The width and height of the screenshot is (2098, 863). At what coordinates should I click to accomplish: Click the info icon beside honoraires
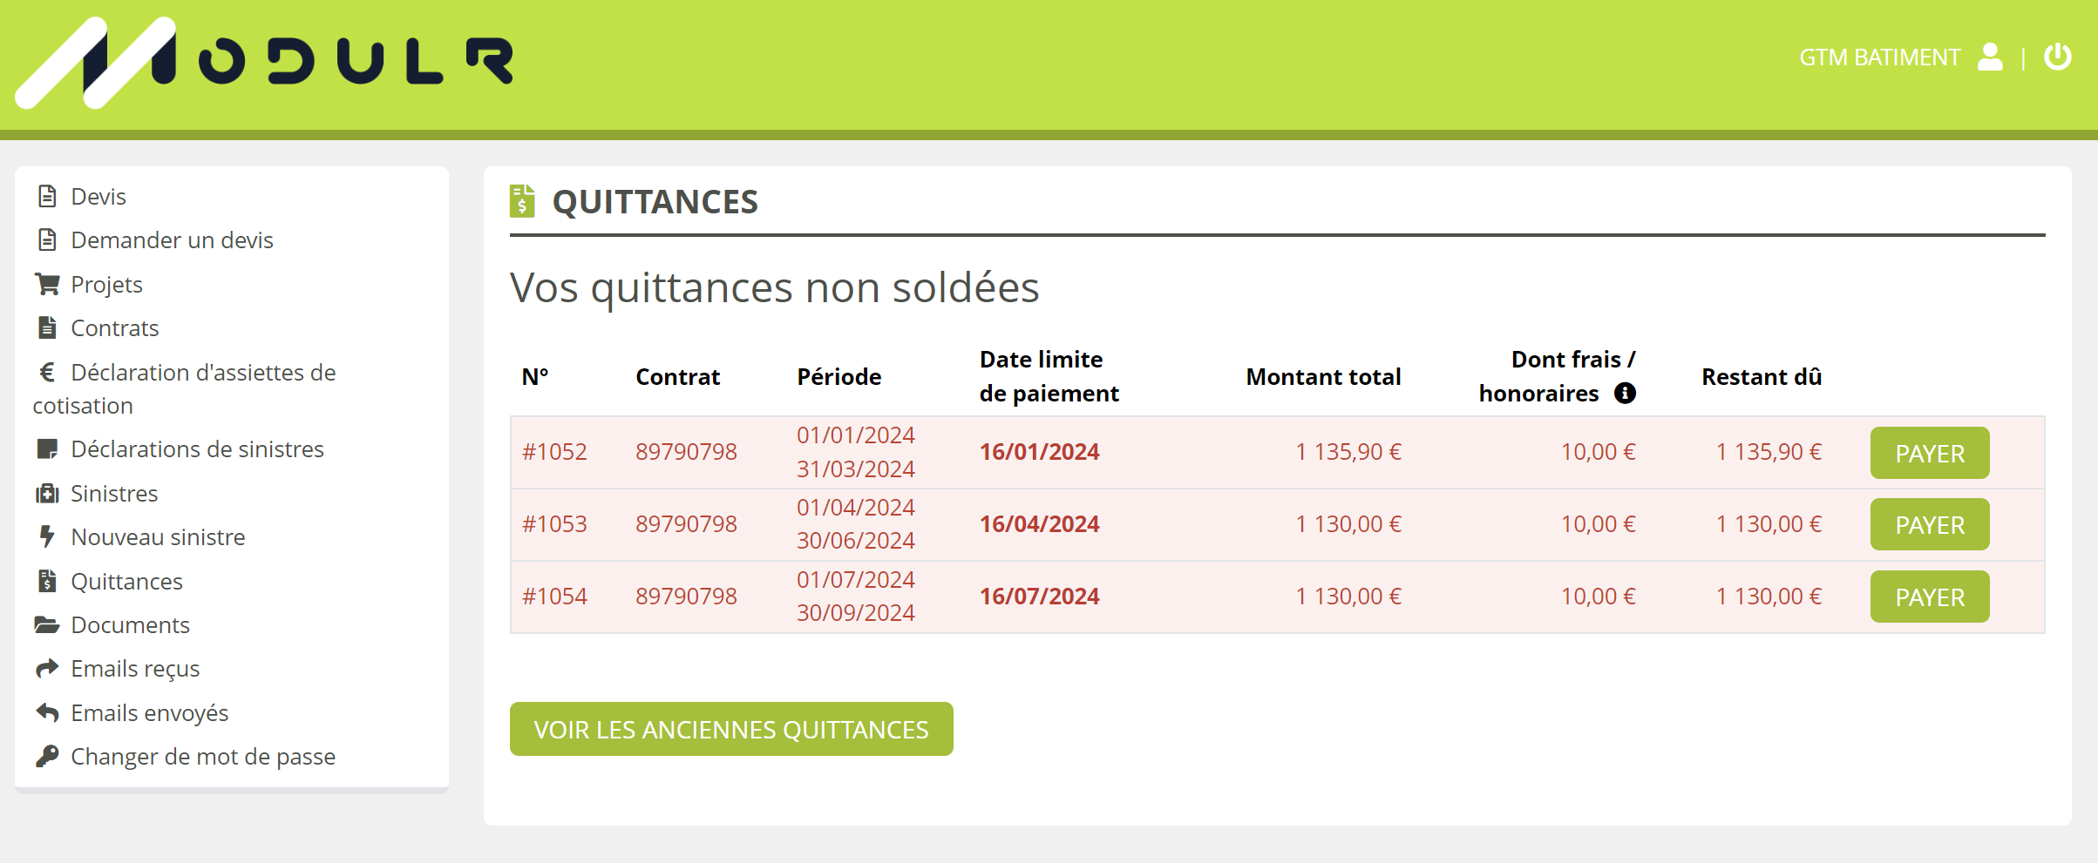1625,394
